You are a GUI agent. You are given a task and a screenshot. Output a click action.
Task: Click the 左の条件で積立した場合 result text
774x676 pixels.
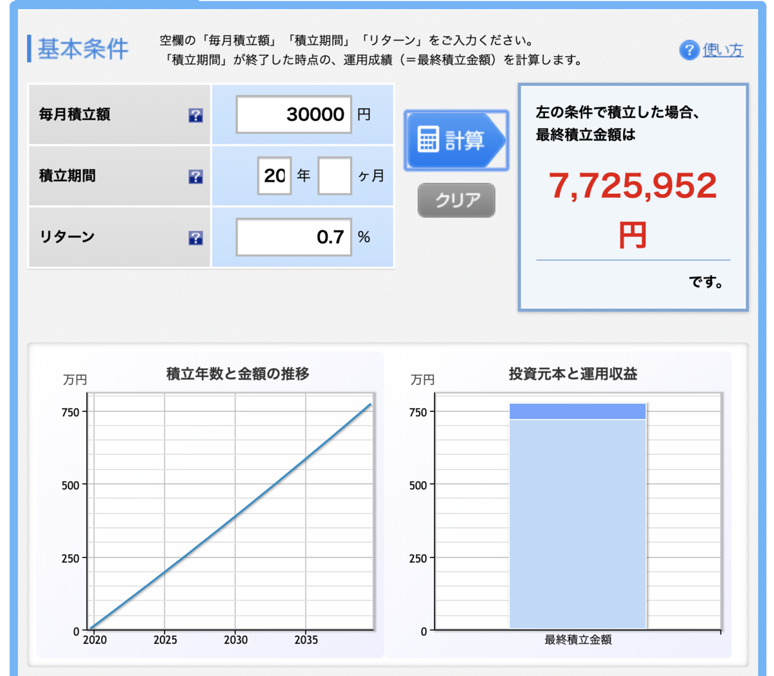[x=617, y=112]
